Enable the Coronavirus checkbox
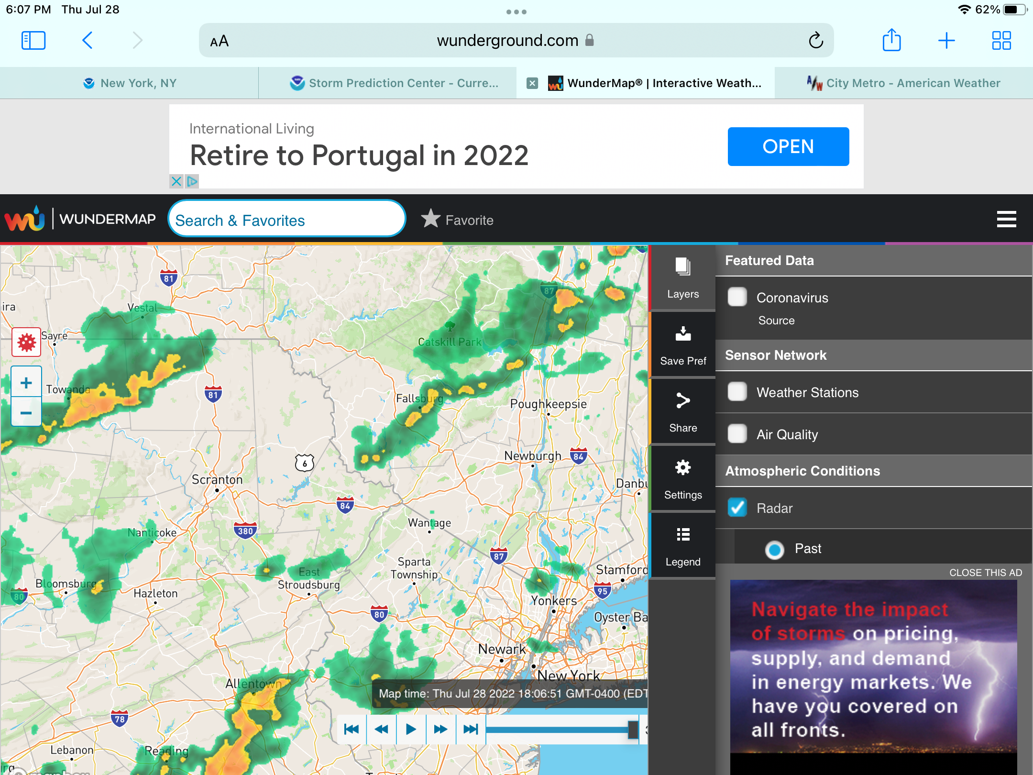The height and width of the screenshot is (775, 1033). coord(737,297)
